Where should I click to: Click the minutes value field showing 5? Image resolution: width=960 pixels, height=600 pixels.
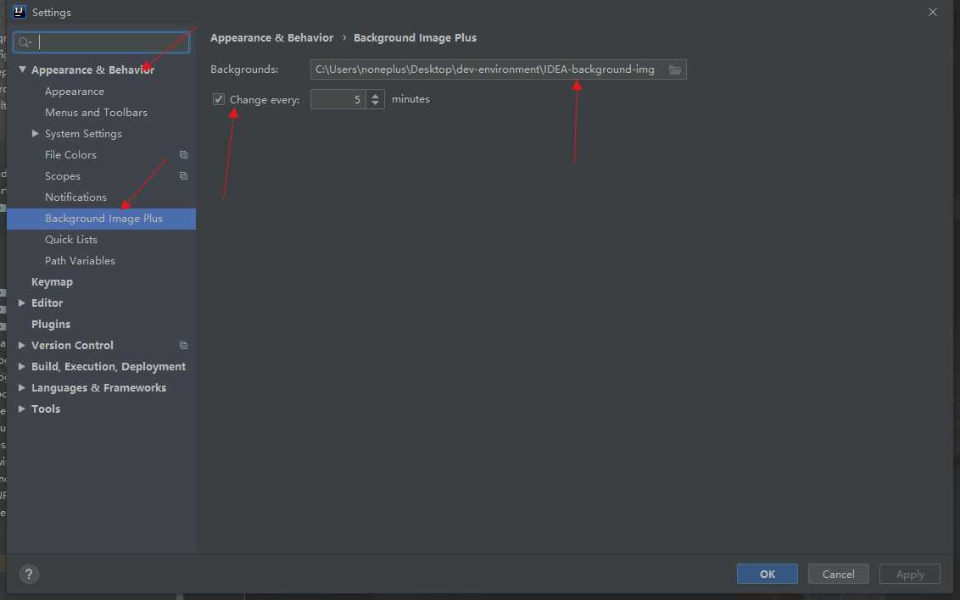point(338,99)
